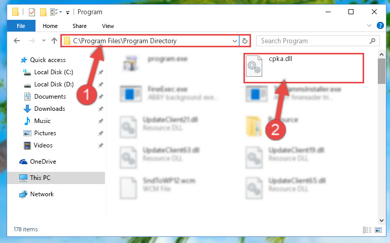Switch to details view in status bar
Screen dimensions: 390x243
[x=367, y=230]
